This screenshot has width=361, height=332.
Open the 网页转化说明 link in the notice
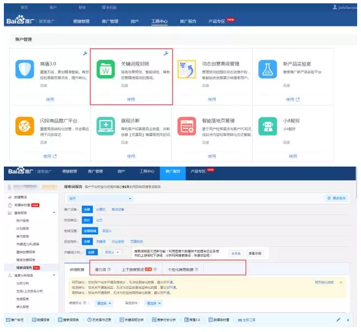(x=324, y=282)
